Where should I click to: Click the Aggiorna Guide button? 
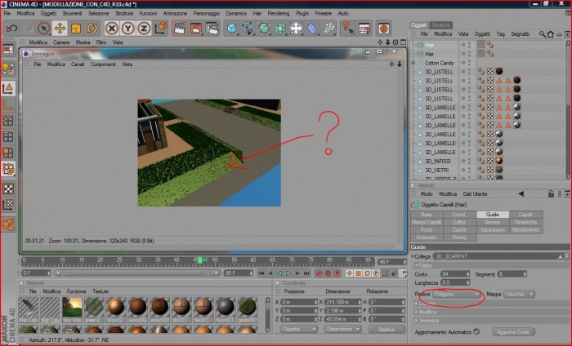513,332
